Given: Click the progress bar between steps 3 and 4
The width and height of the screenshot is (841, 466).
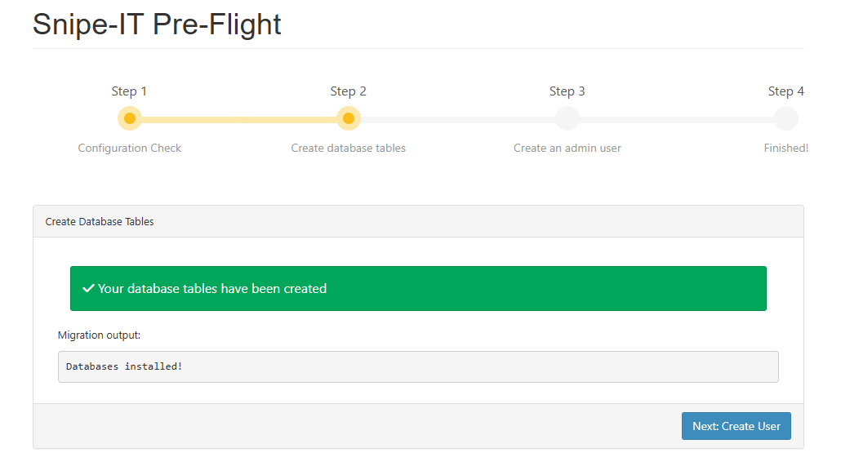Looking at the screenshot, I should point(677,119).
